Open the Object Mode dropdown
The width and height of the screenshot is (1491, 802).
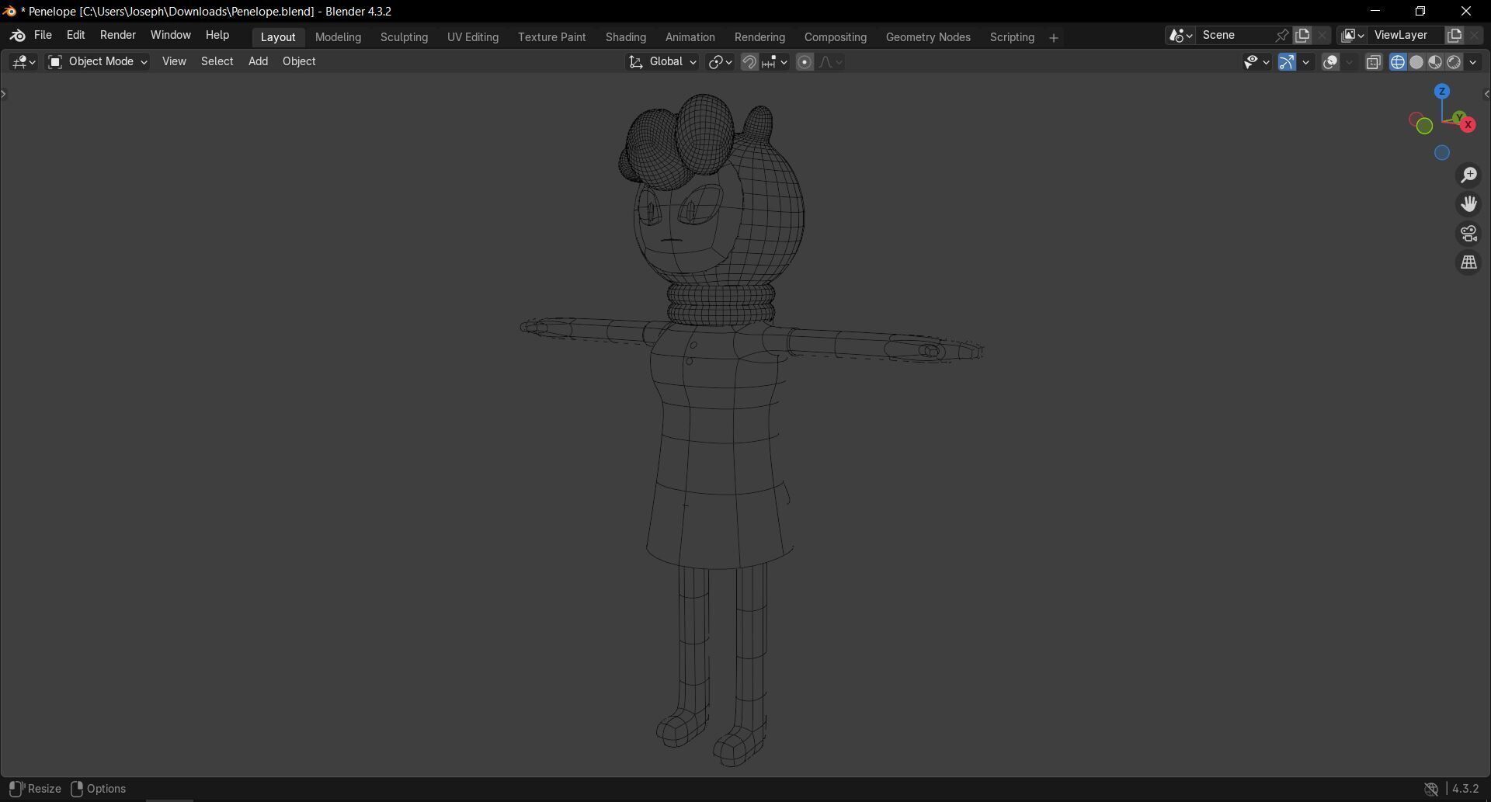(x=98, y=62)
